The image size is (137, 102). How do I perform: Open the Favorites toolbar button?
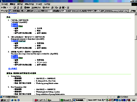point(36,7)
